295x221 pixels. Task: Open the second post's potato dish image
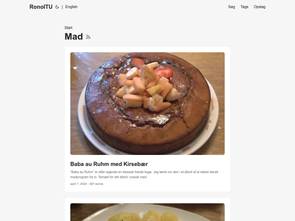pos(147,212)
